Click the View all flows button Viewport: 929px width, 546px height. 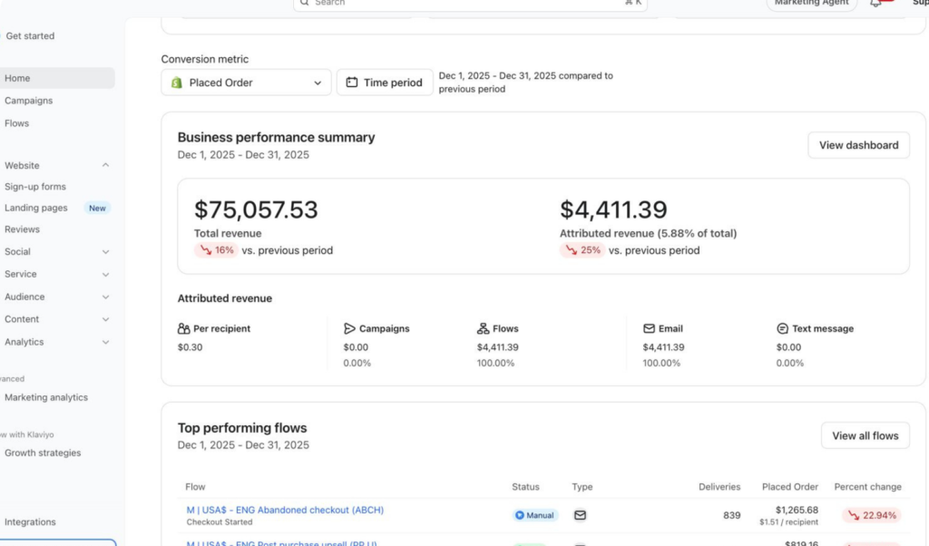(865, 435)
